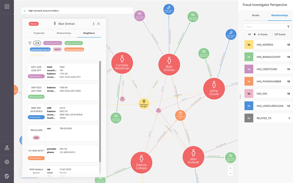This screenshot has height=183, width=293.
Task: Select the green bank account node 0A35 2498
Action: pos(230,158)
